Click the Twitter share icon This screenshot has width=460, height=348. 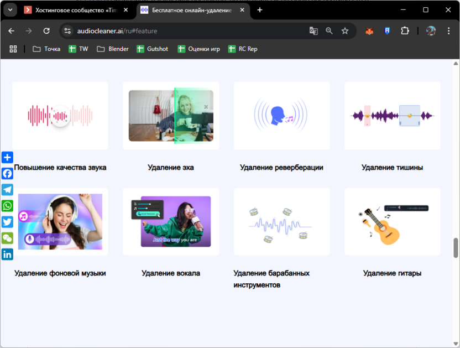point(7,222)
